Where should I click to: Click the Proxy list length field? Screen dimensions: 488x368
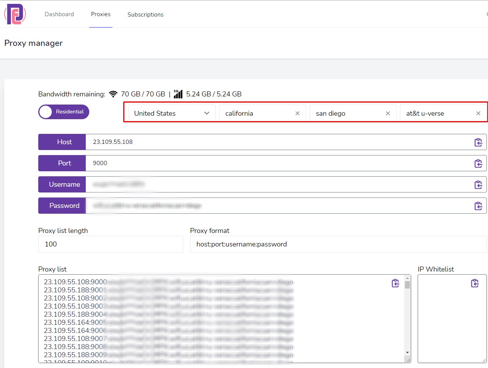[x=111, y=244]
